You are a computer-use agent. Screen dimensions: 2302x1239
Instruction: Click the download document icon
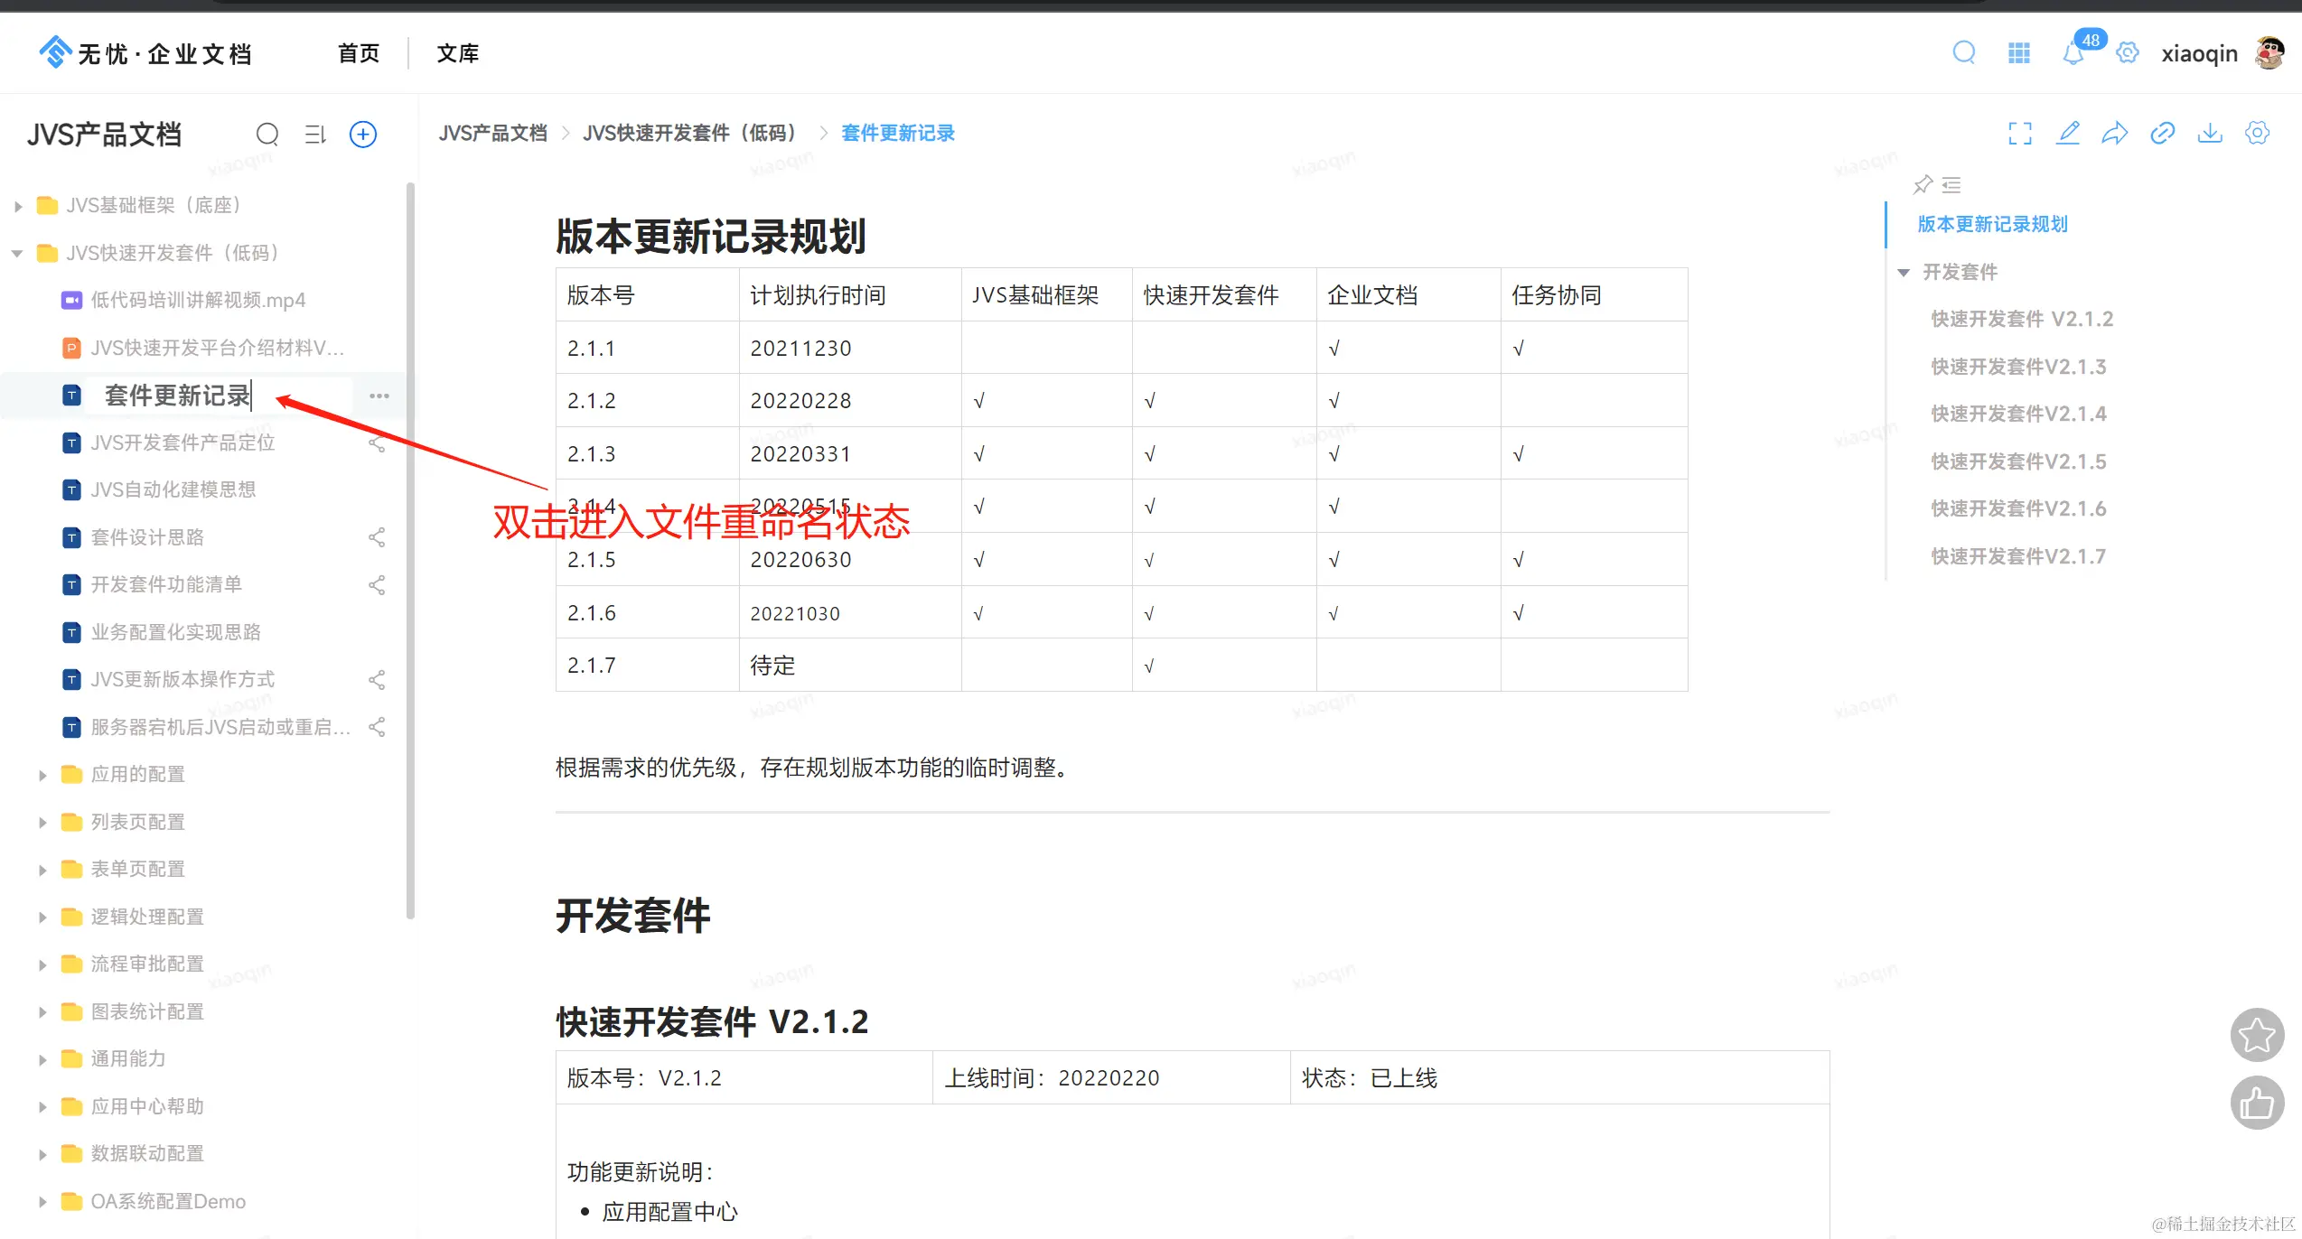pos(2210,134)
